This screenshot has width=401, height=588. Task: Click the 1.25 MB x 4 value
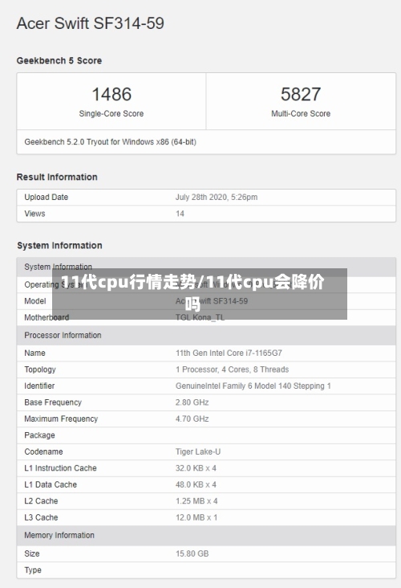click(196, 501)
